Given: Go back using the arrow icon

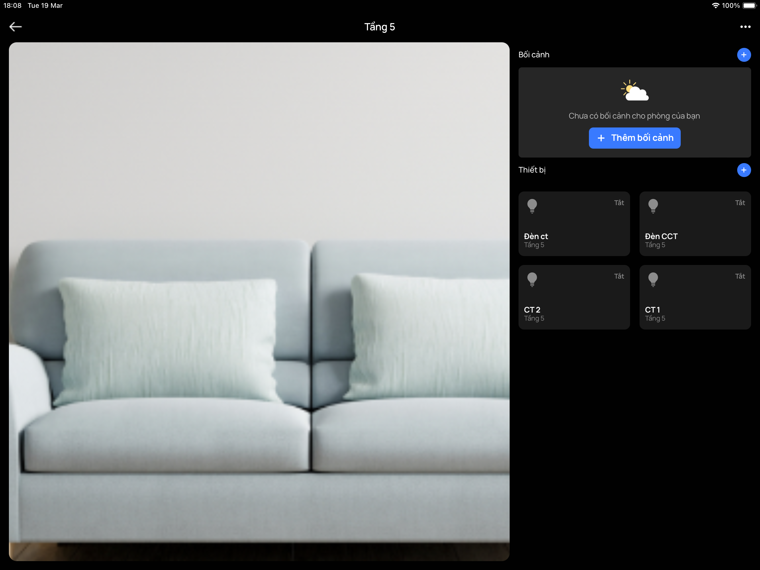Looking at the screenshot, I should point(16,26).
